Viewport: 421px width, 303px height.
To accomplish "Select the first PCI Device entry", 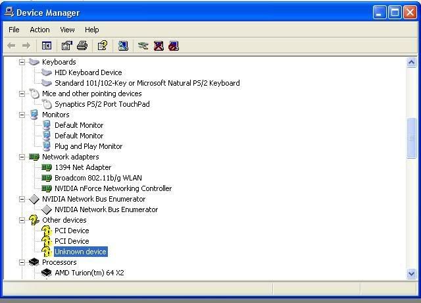I will 72,231.
